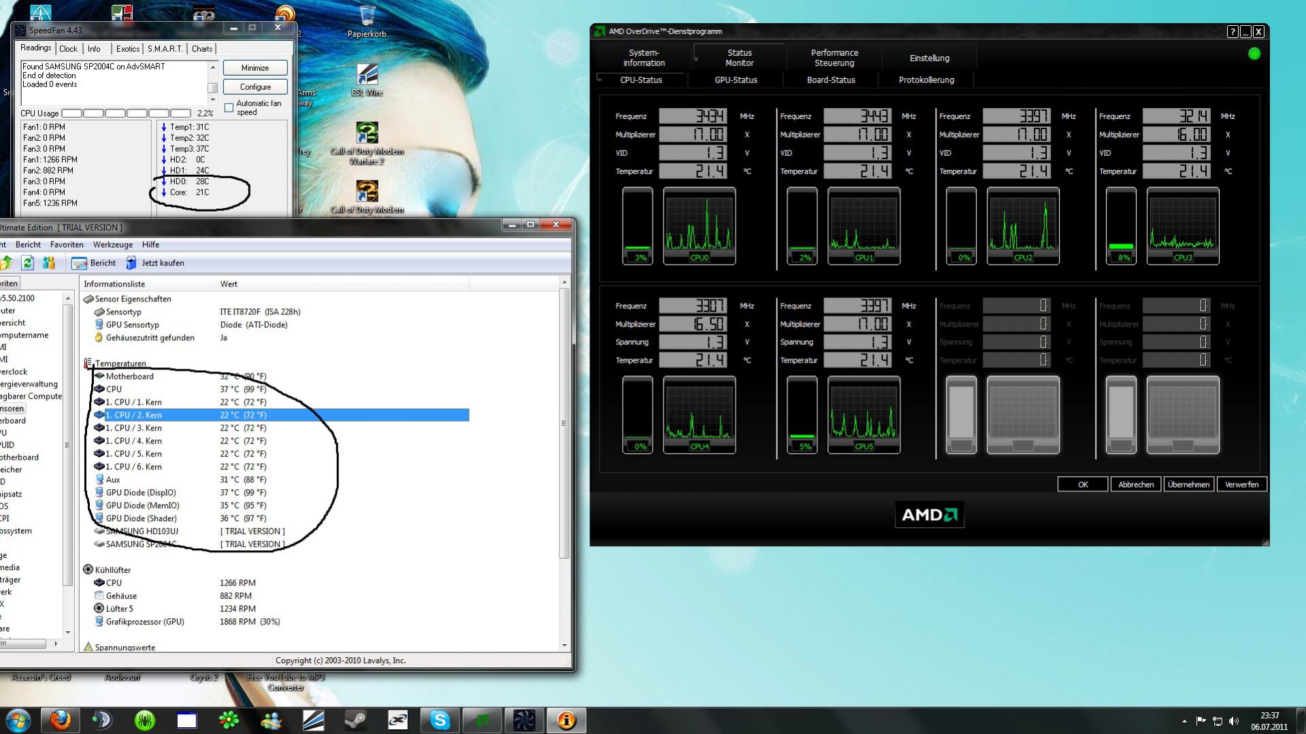The image size is (1306, 734).
Task: Click the ESL Wire striped icon in the taskbar
Action: [314, 720]
